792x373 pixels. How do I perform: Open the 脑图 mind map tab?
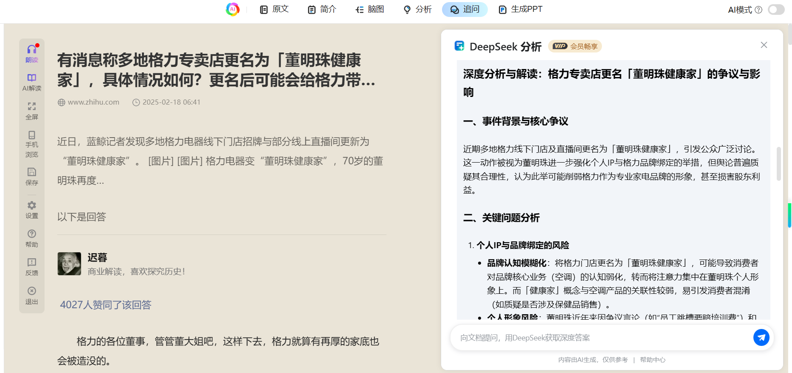click(x=369, y=9)
